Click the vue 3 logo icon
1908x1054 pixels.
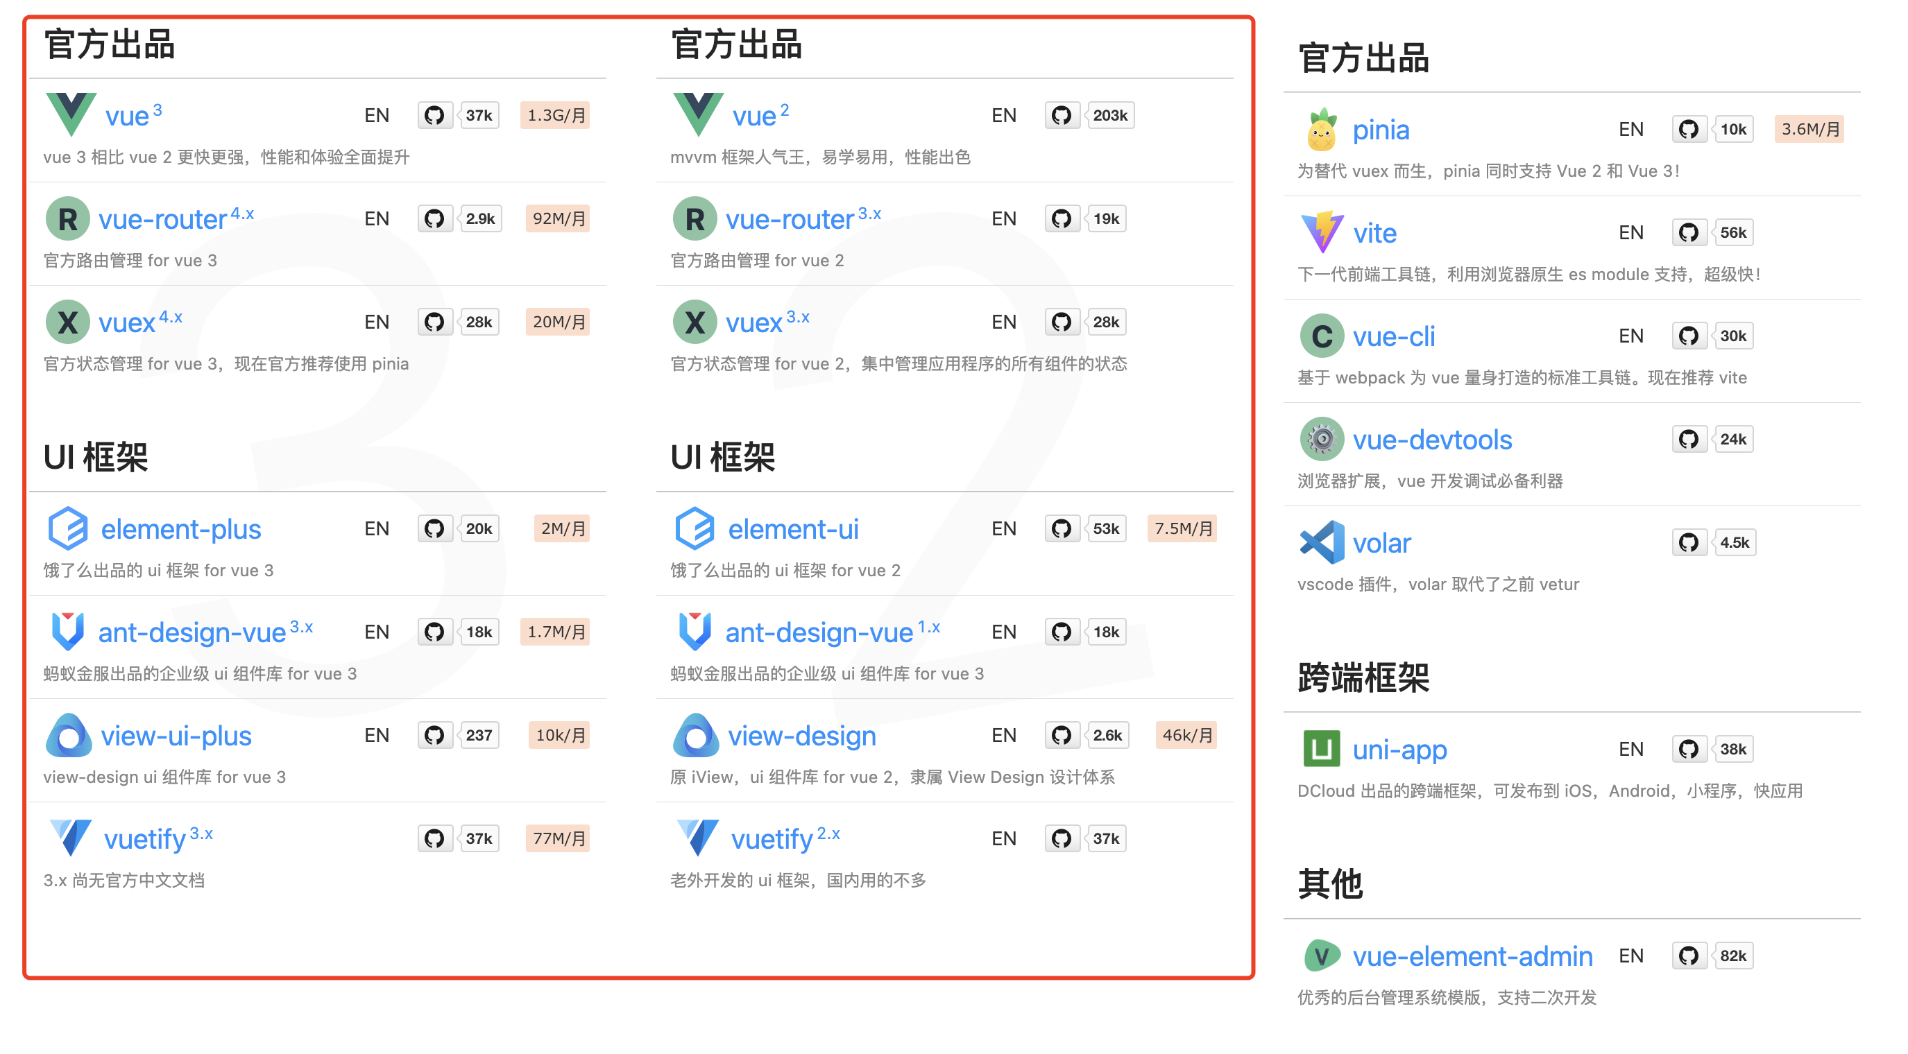[x=70, y=114]
